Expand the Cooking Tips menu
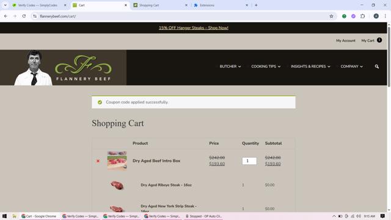The height and width of the screenshot is (220, 391). pos(266,67)
